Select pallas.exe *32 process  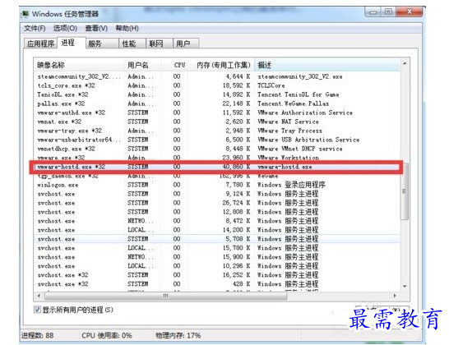pyautogui.click(x=217, y=103)
